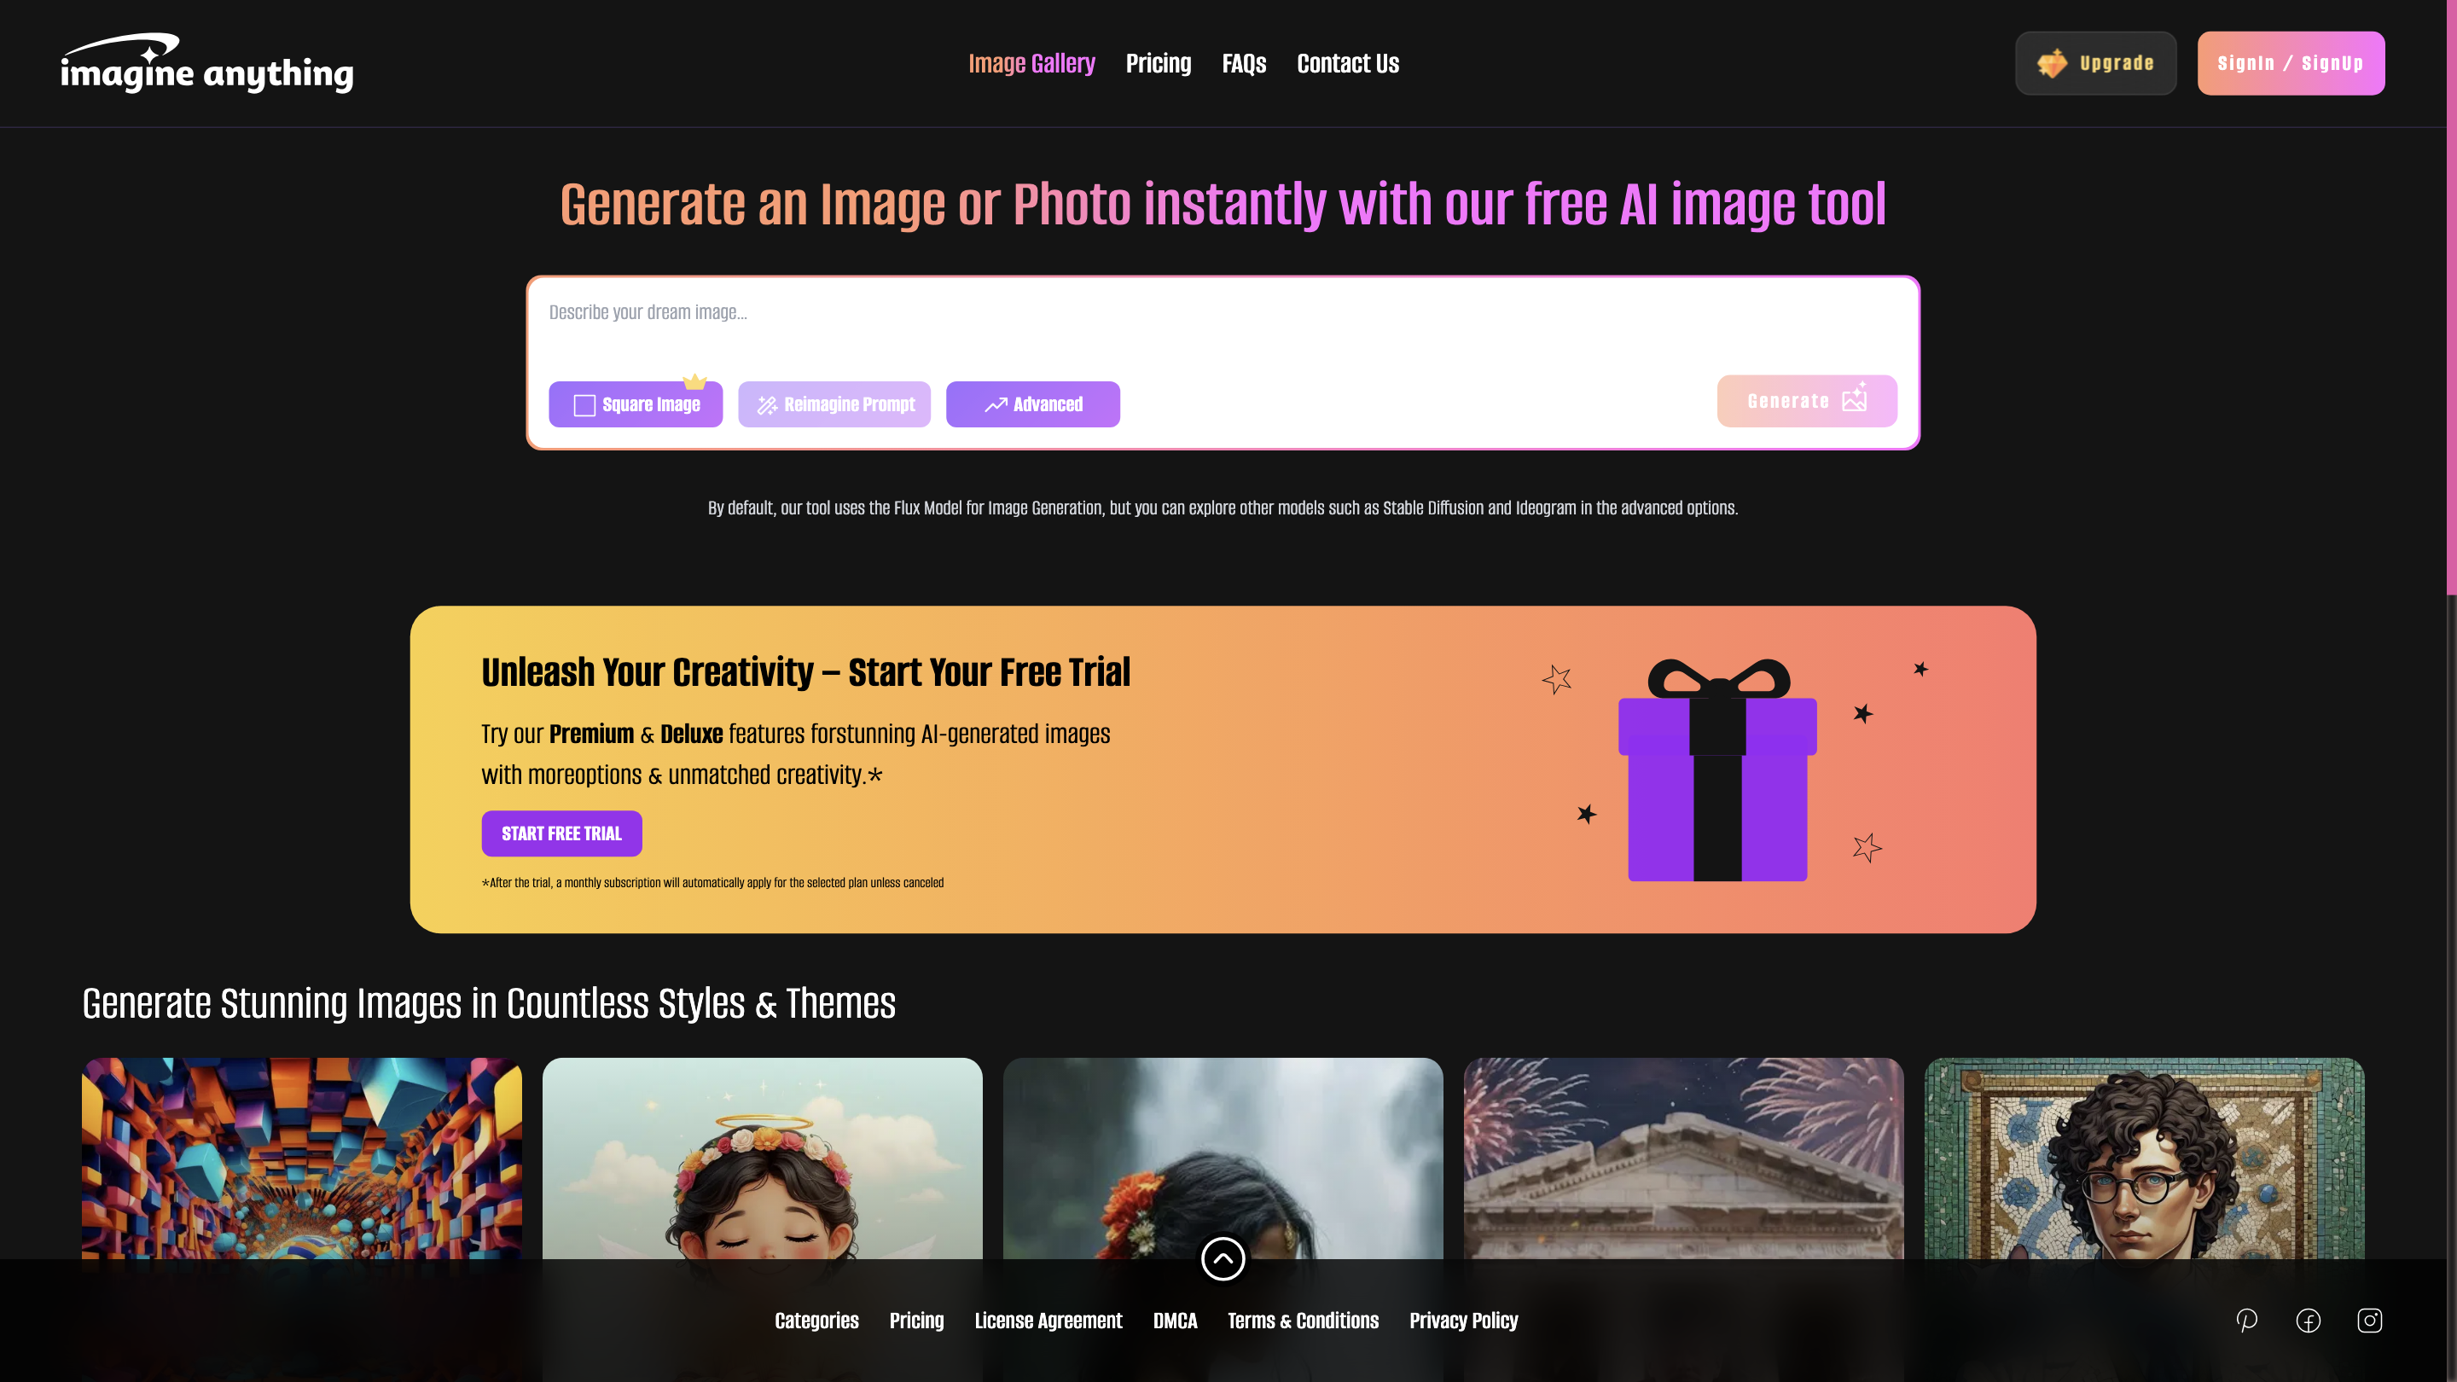Click the Describe your dream image field
The image size is (2457, 1382).
click(1223, 324)
